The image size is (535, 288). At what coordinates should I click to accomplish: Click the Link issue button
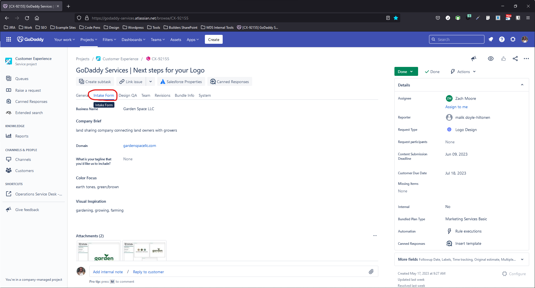[x=131, y=82]
